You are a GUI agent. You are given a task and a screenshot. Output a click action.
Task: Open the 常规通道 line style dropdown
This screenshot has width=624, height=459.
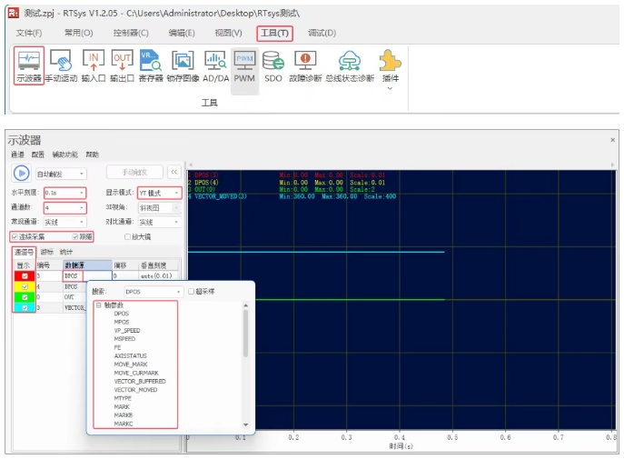pos(64,222)
